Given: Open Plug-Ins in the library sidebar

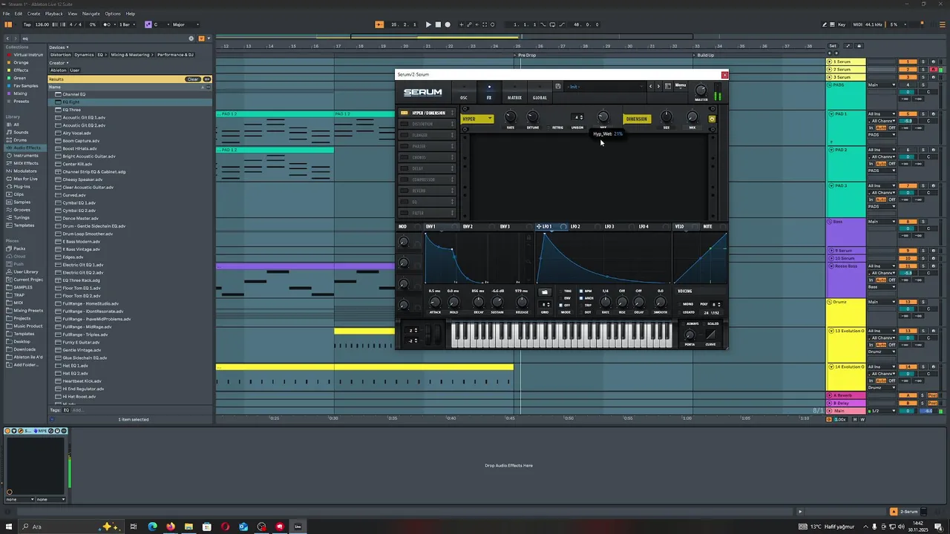Looking at the screenshot, I should (22, 187).
